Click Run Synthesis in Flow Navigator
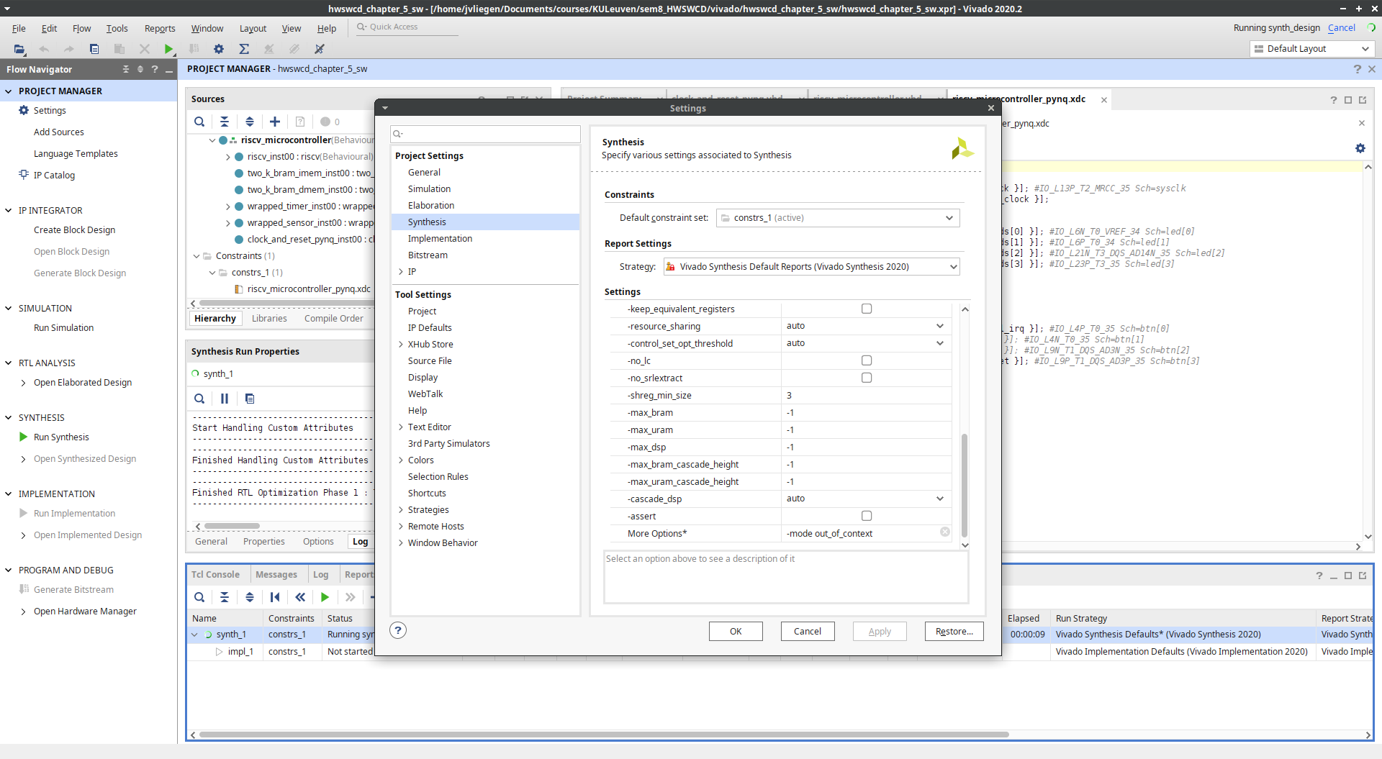Screen dimensions: 1382x759 61,437
